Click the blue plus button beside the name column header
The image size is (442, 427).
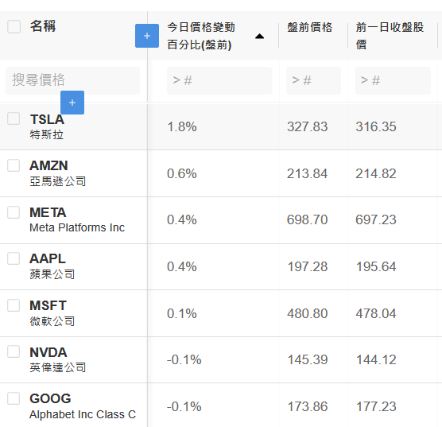coord(147,36)
